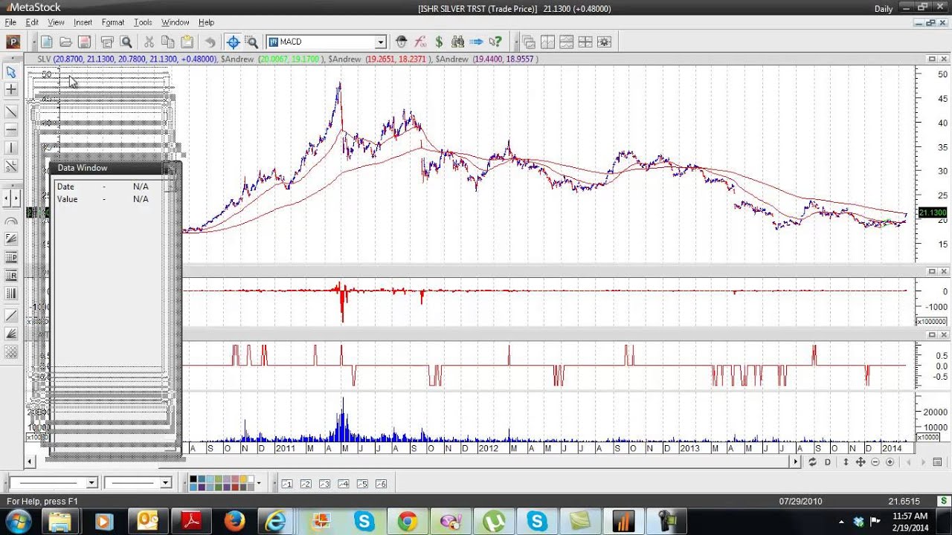This screenshot has width=952, height=535.
Task: Open the Format menu
Action: tap(113, 22)
